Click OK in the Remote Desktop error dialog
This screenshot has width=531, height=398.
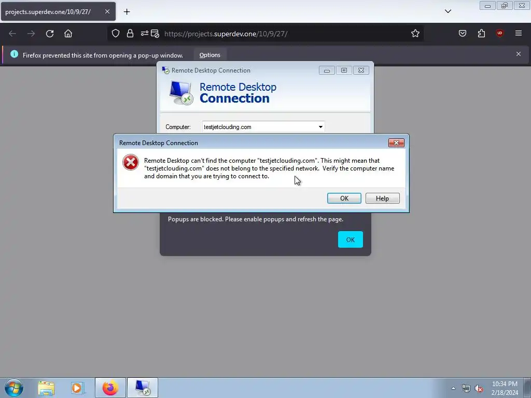[x=344, y=198]
